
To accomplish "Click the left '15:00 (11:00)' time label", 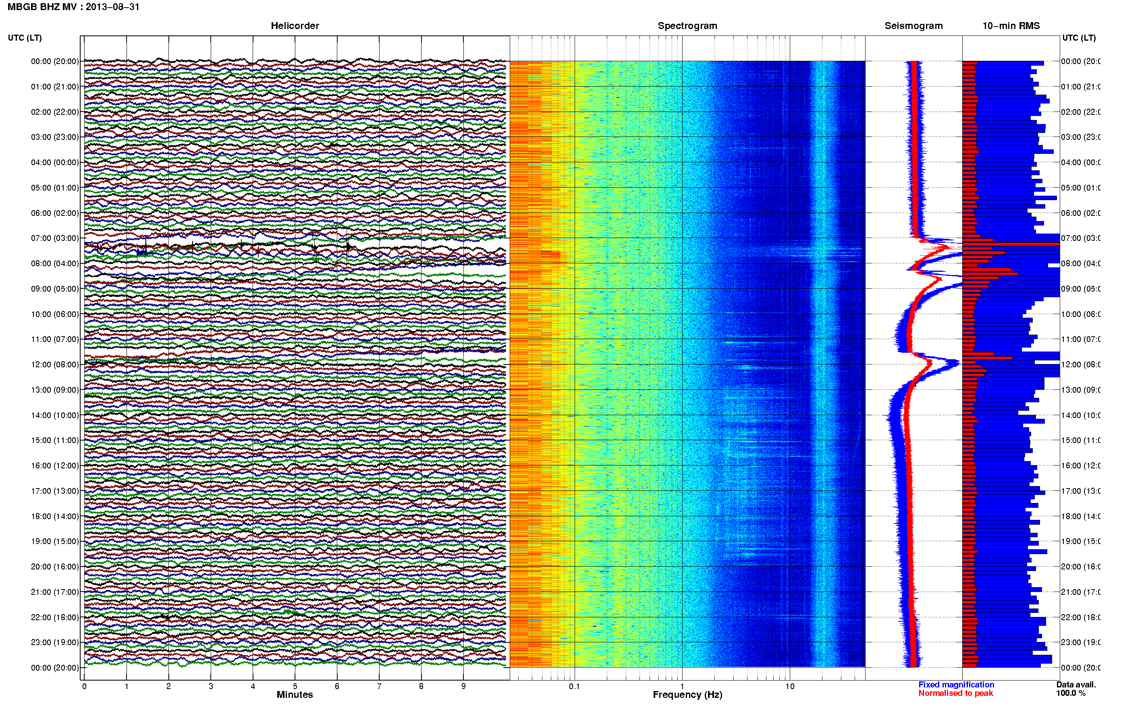I will point(55,440).
